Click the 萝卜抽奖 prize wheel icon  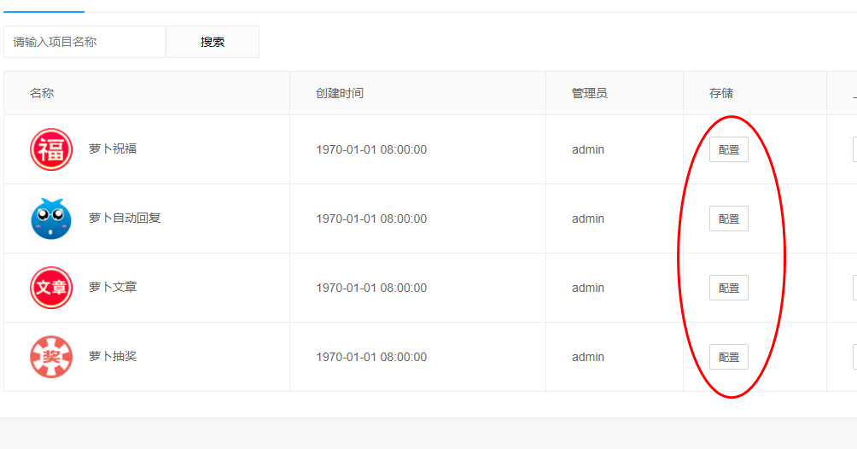pyautogui.click(x=51, y=357)
